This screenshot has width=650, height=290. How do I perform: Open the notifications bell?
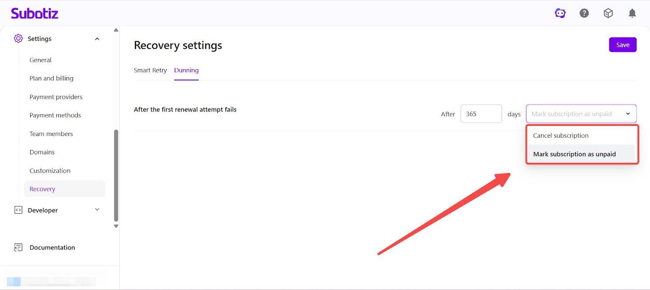(632, 13)
